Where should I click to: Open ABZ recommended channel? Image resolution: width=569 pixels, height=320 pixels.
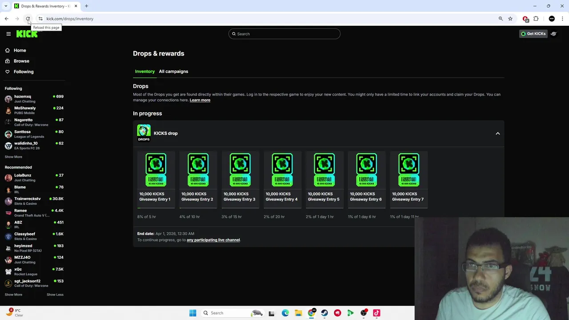coord(34,224)
